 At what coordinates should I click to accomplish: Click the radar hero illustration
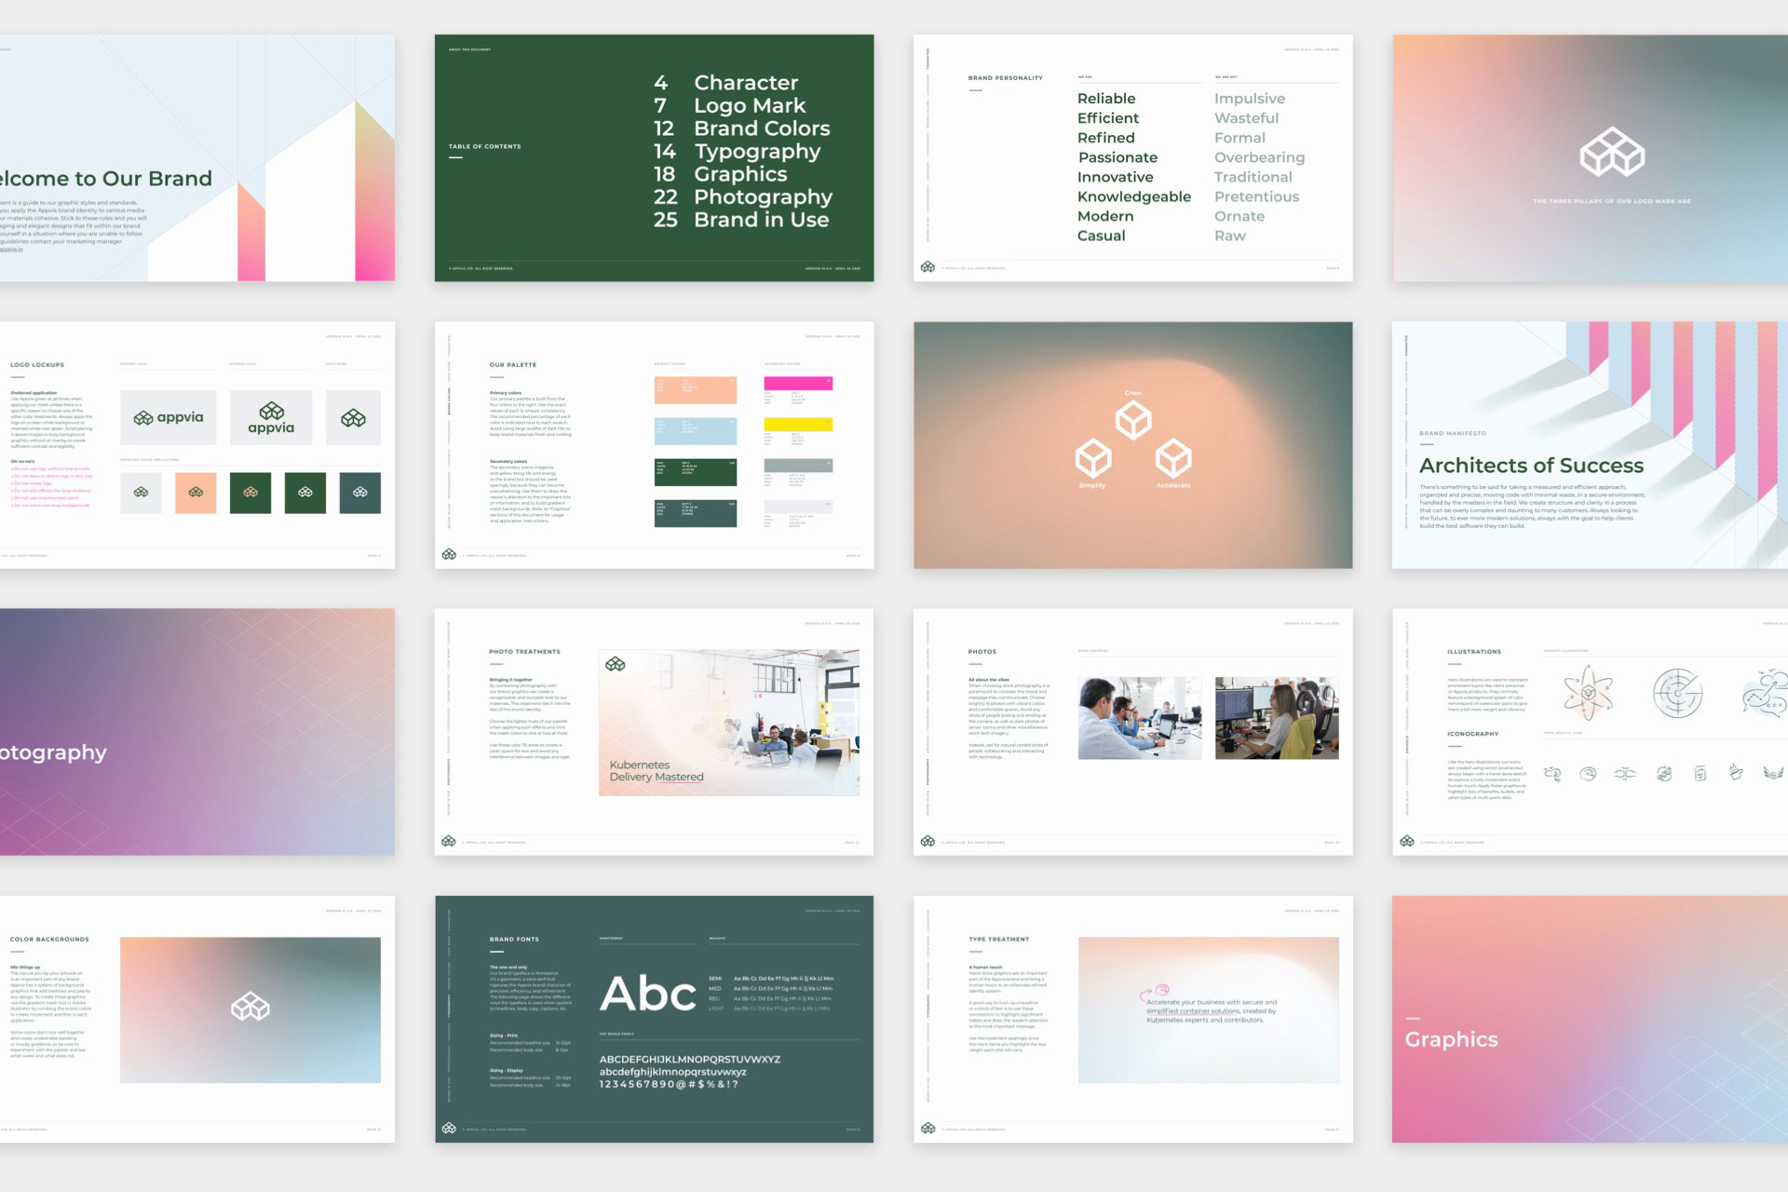click(1678, 693)
